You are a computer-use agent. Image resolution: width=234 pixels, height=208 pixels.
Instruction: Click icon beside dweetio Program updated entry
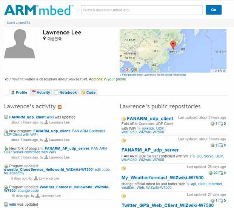(x=6, y=166)
